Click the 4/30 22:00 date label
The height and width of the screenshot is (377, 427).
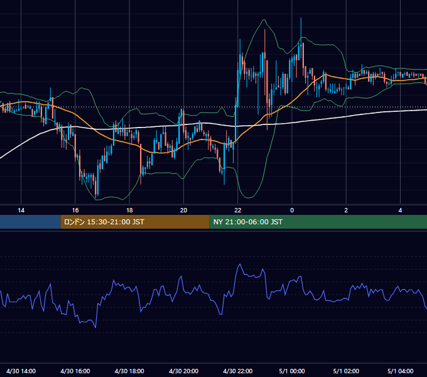tap(238, 371)
